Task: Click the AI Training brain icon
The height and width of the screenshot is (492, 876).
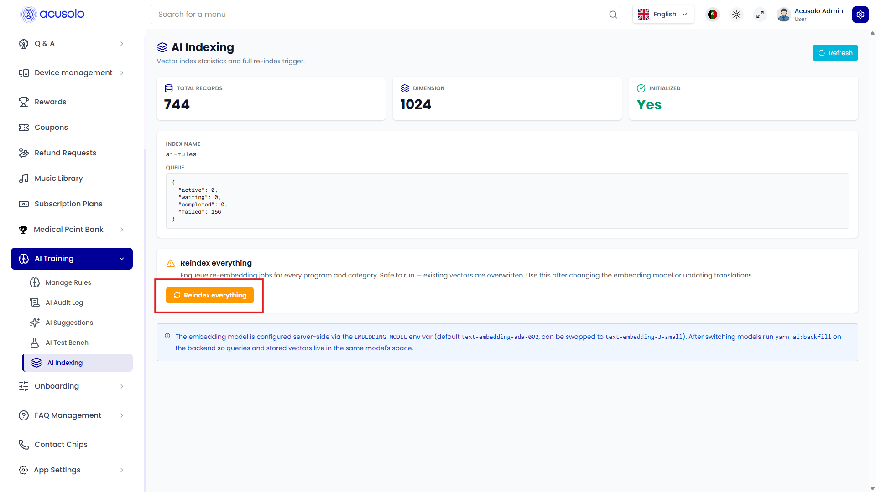Action: pos(24,259)
